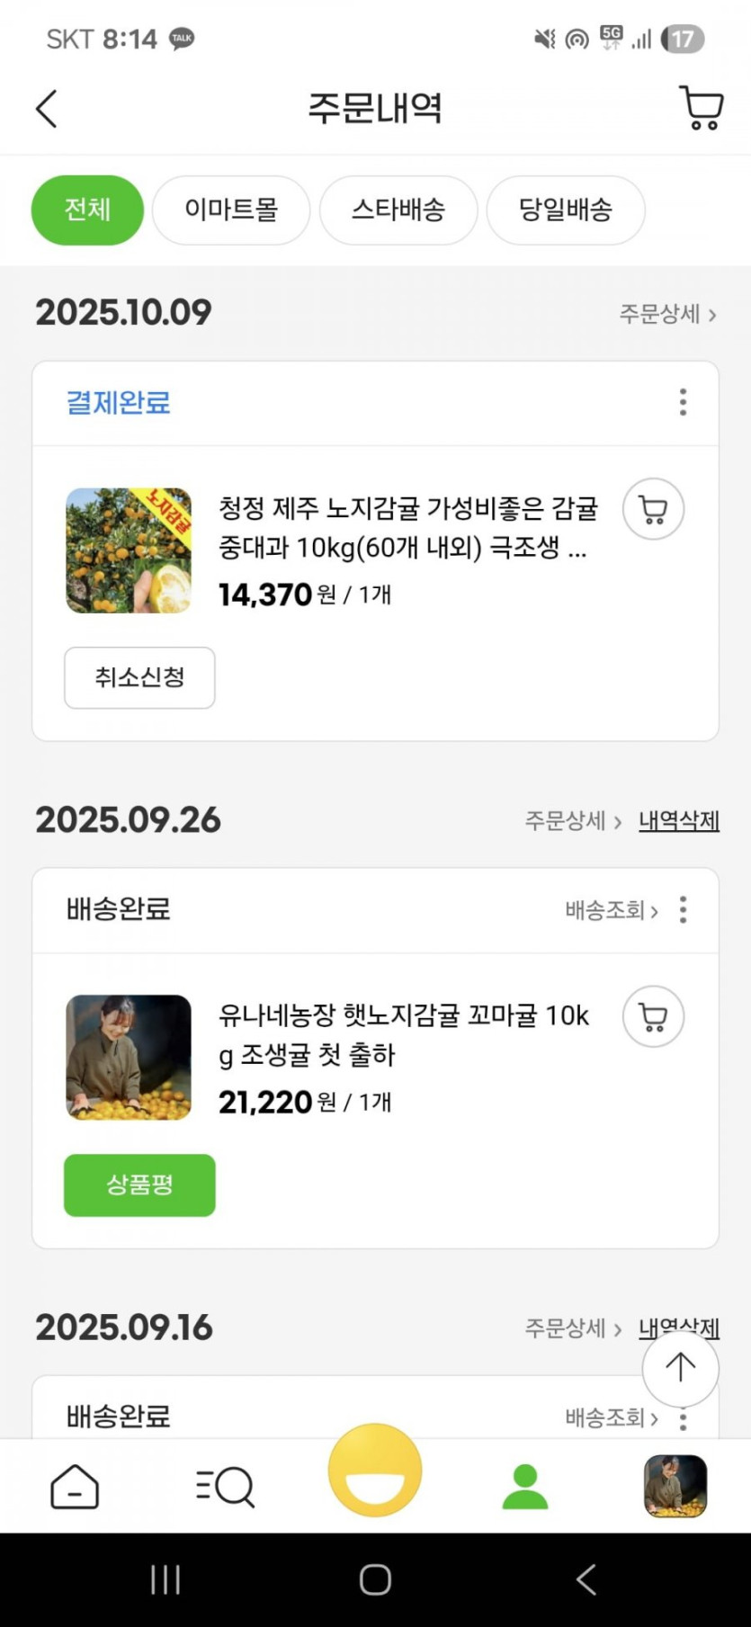Tap the back arrow in header

click(x=47, y=109)
